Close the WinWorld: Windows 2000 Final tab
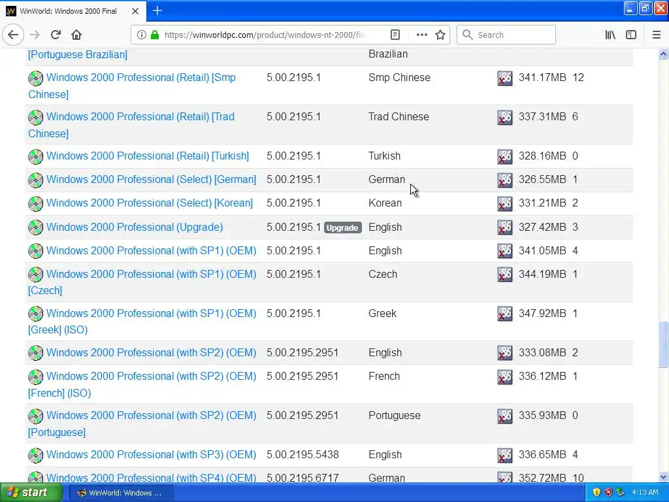669x502 pixels. pyautogui.click(x=135, y=11)
